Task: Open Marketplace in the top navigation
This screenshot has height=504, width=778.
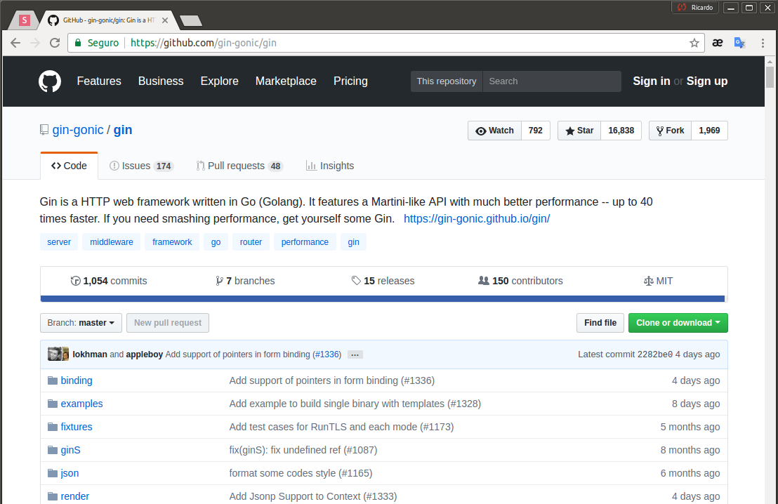Action: 286,81
